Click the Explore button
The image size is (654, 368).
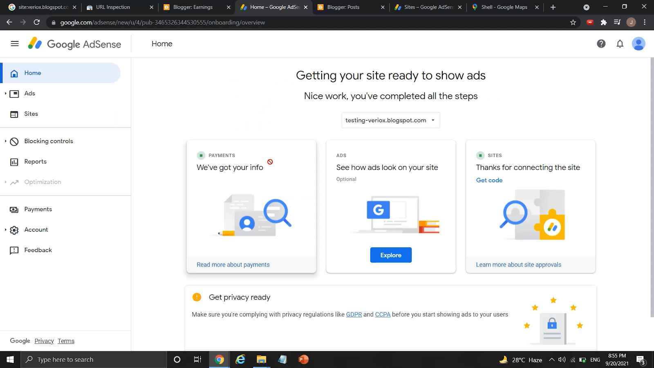coord(391,255)
